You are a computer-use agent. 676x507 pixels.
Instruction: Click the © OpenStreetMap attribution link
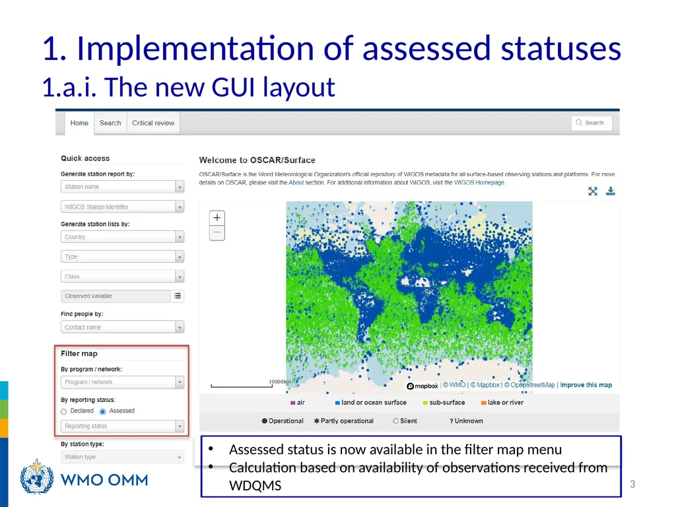(529, 385)
